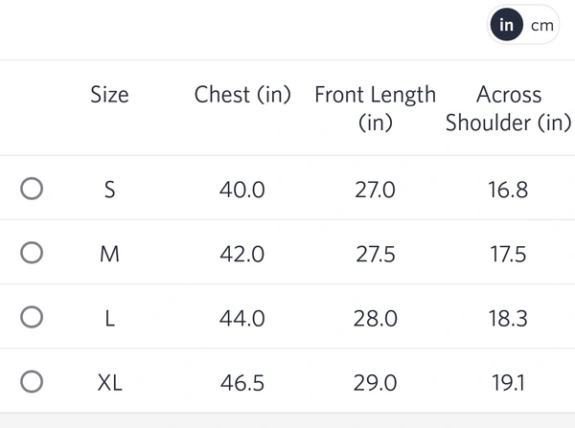The height and width of the screenshot is (428, 575).
Task: Click the 40.0 chest value for S
Action: (242, 190)
